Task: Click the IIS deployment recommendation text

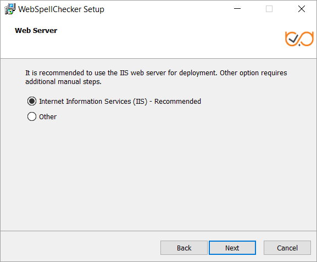Action: (156, 77)
